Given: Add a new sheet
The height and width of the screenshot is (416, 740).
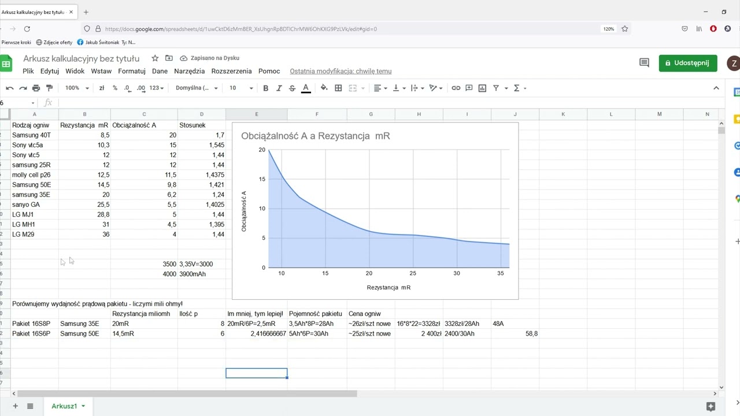Looking at the screenshot, I should [x=16, y=406].
